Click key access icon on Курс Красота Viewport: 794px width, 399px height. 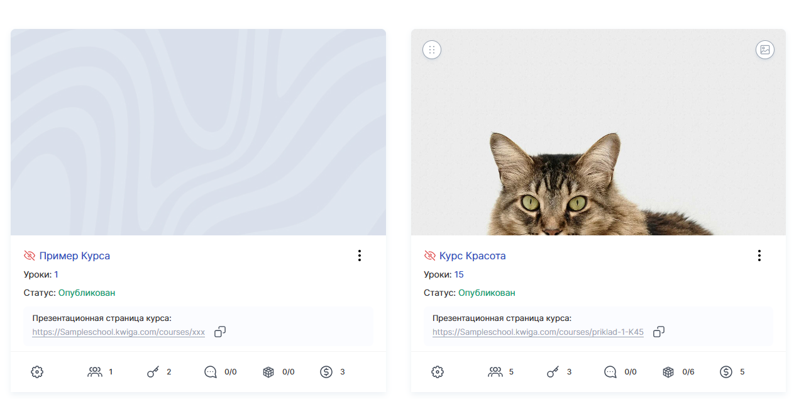(553, 372)
